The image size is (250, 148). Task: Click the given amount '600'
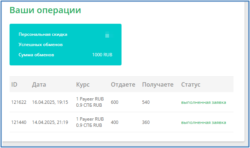115,102
